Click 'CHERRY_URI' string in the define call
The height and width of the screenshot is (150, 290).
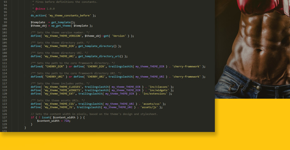coord(96,77)
